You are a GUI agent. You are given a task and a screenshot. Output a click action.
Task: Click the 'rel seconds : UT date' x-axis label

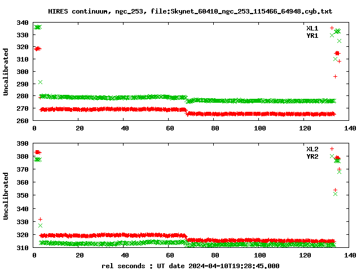(x=191, y=266)
